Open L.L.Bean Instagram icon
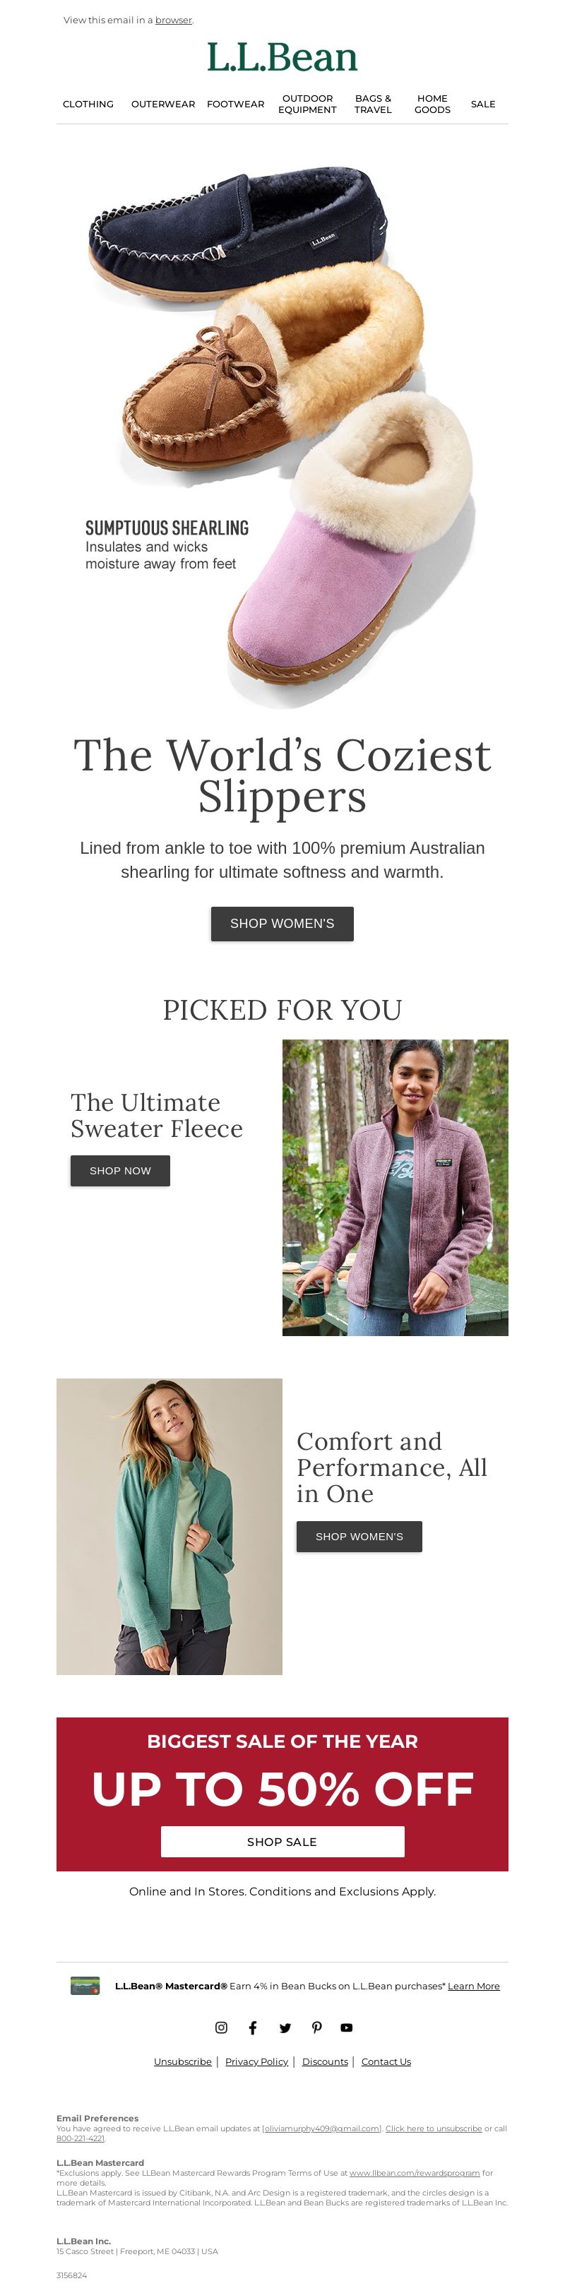This screenshot has height=2293, width=565. [x=222, y=2027]
